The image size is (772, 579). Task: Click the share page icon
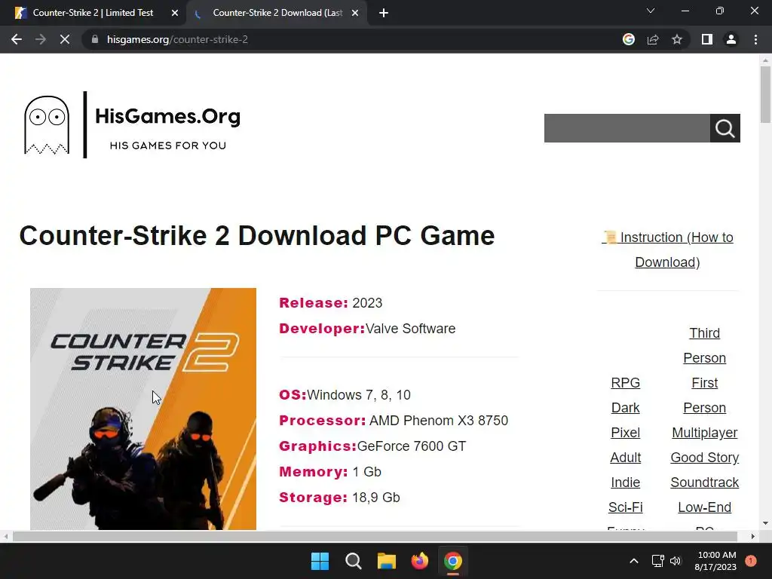pos(653,39)
